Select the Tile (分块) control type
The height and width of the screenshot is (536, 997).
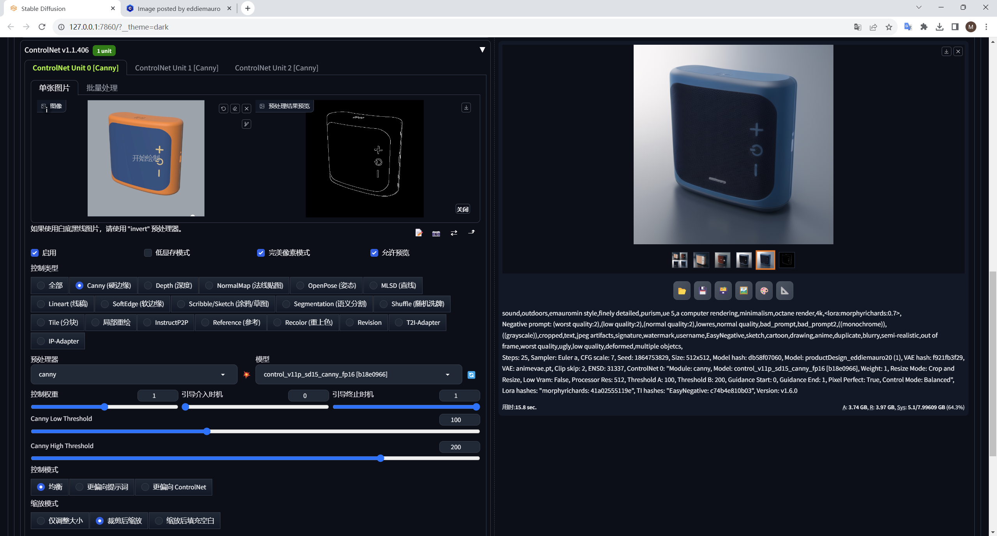[58, 322]
